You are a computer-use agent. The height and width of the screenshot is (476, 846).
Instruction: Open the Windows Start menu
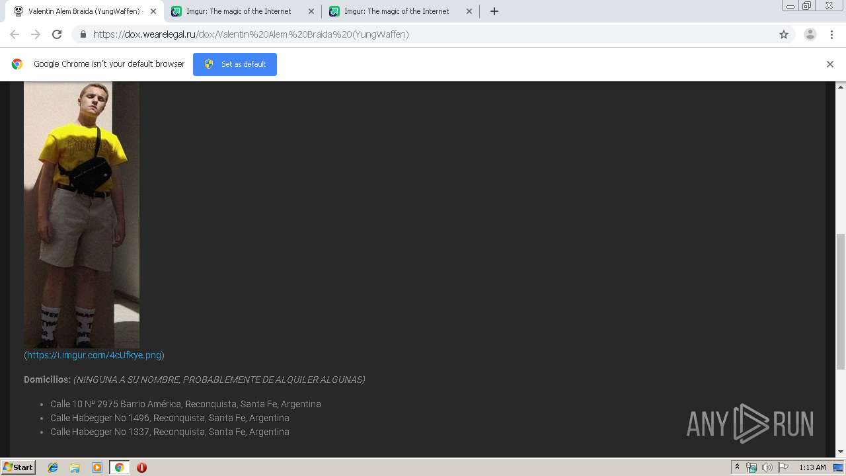[x=18, y=467]
